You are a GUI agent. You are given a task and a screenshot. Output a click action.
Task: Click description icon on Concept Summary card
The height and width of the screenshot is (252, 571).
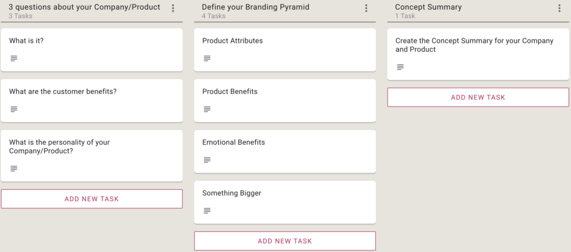pos(400,67)
